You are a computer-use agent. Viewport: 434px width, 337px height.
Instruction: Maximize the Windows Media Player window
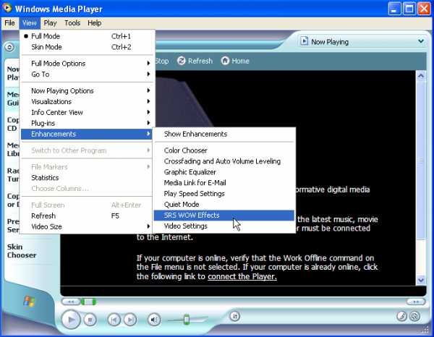click(409, 9)
